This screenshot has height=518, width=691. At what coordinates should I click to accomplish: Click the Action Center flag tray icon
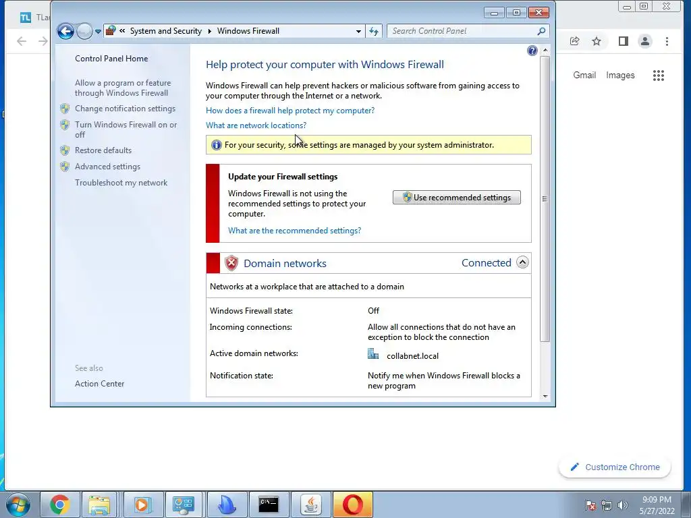point(590,505)
